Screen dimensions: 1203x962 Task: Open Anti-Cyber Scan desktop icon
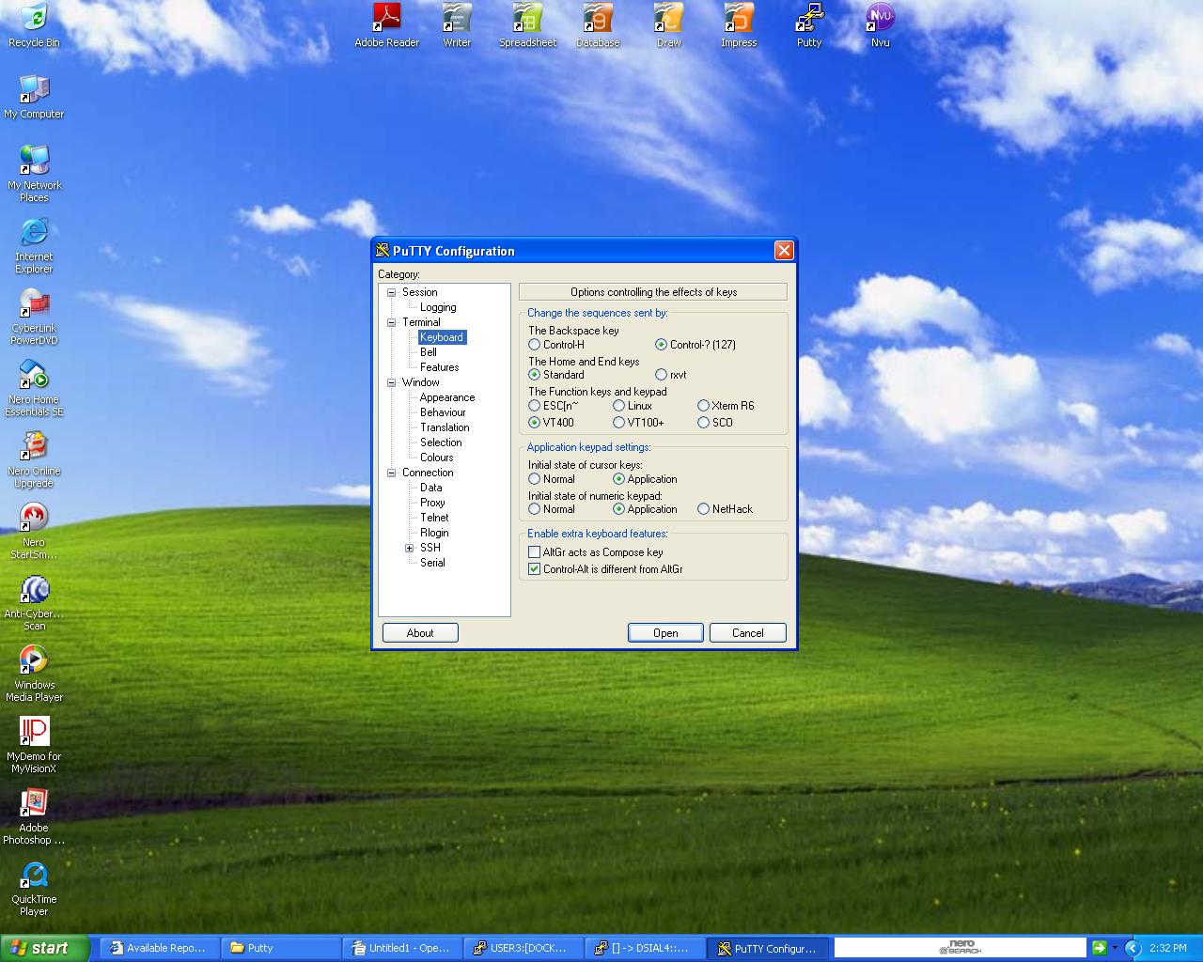pos(34,603)
